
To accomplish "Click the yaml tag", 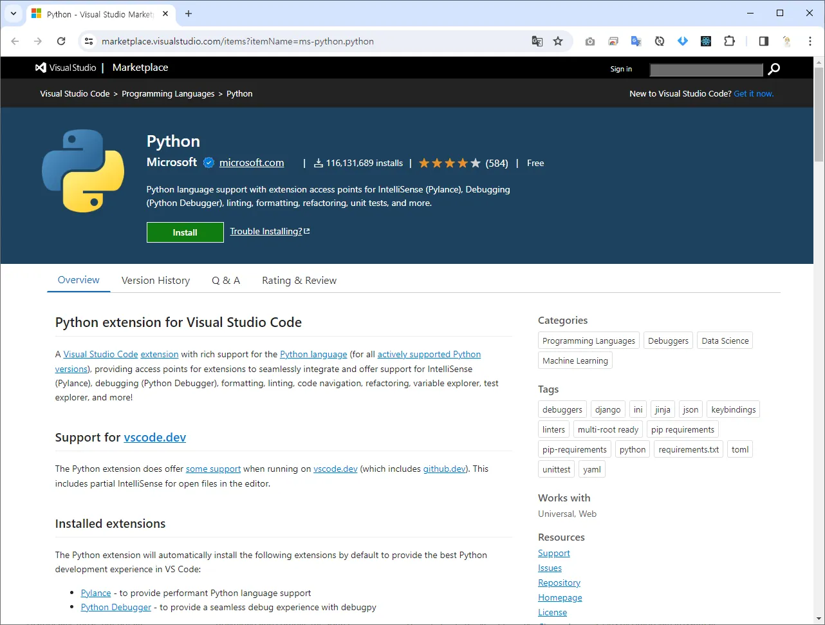I will tap(592, 469).
